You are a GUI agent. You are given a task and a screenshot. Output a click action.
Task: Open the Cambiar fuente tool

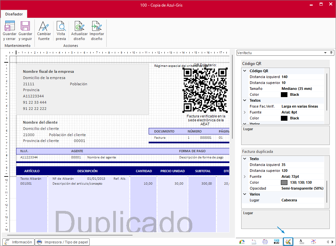tap(44, 30)
